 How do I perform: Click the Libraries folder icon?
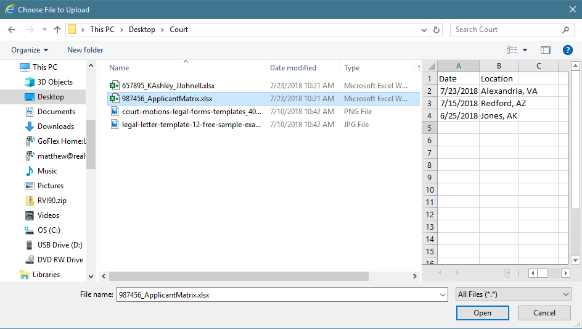coord(25,275)
